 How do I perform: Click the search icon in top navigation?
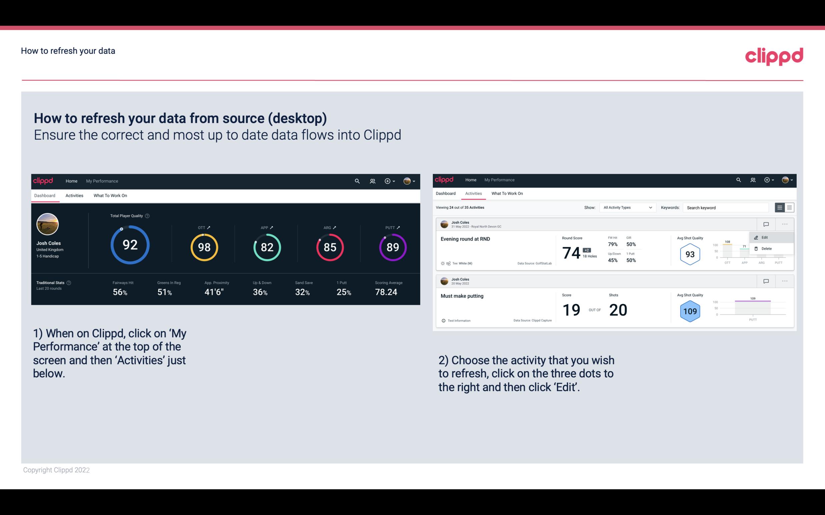pyautogui.click(x=356, y=181)
